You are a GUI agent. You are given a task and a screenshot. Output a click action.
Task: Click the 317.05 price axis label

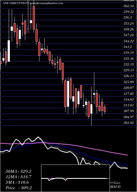128,94
